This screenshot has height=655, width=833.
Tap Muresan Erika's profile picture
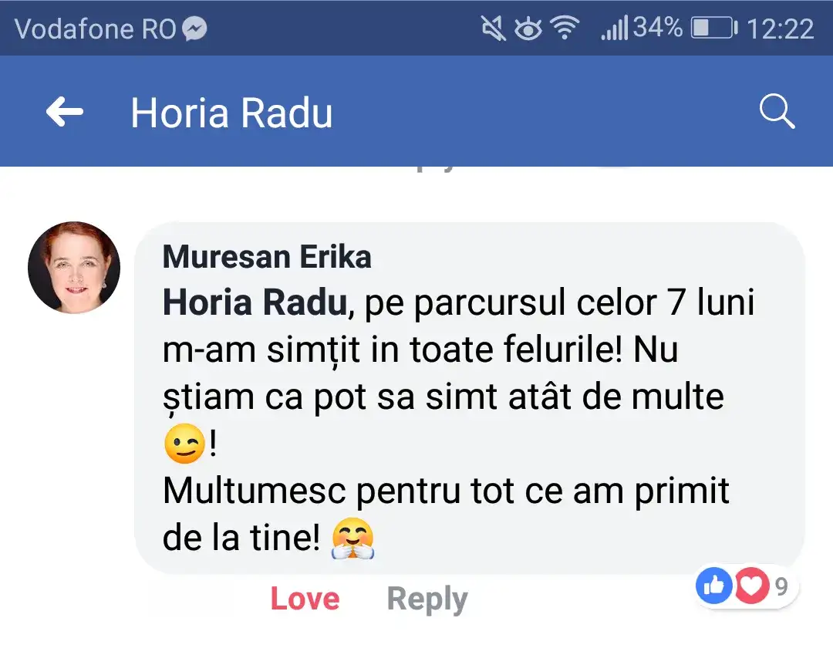74,268
